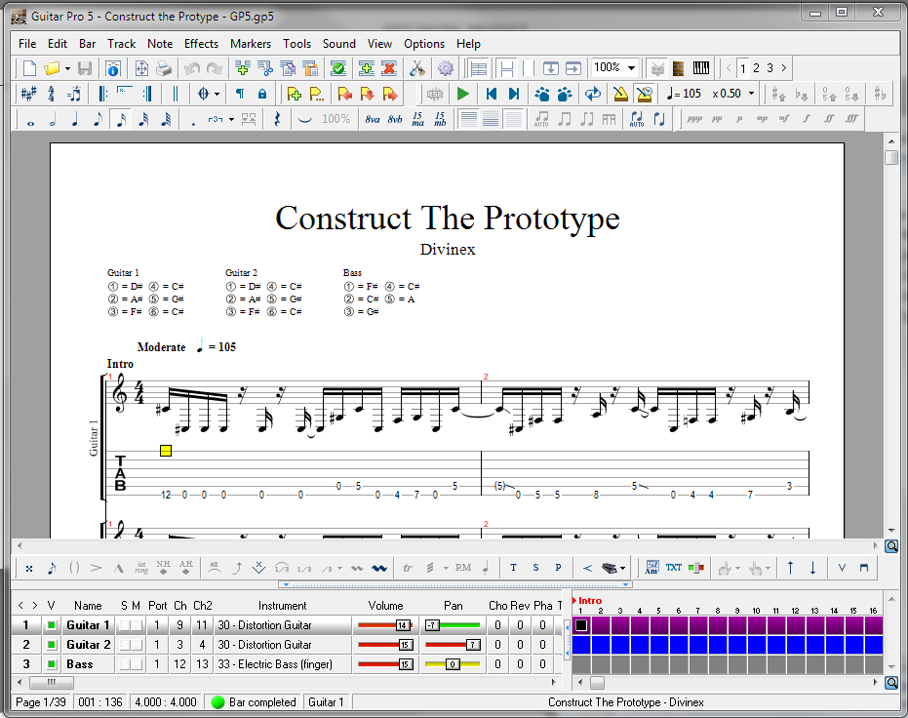
Task: Open the score information dialog icon
Action: (113, 68)
